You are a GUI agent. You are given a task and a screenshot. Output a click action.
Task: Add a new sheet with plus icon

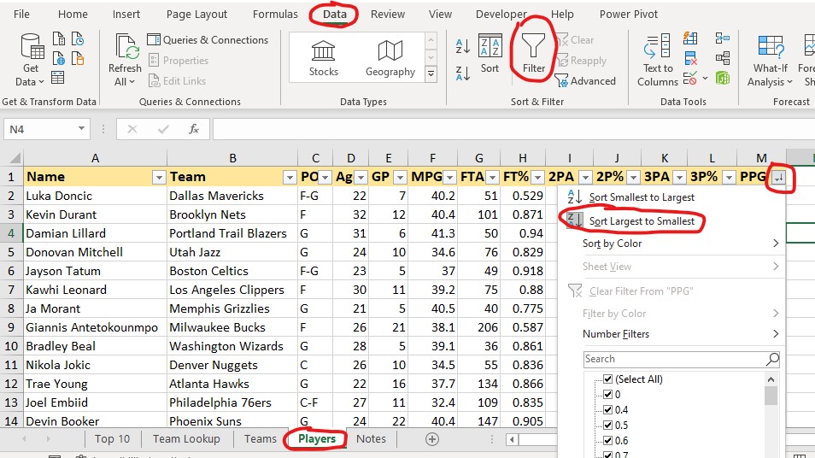(432, 438)
